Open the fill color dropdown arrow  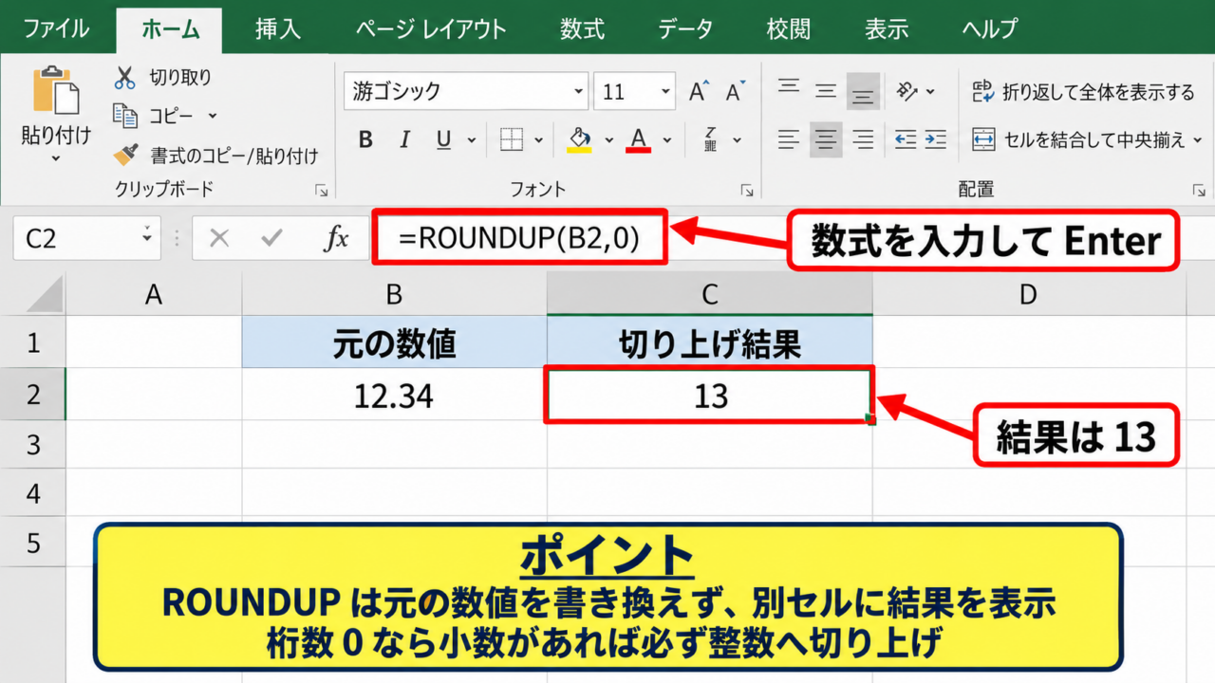click(609, 140)
